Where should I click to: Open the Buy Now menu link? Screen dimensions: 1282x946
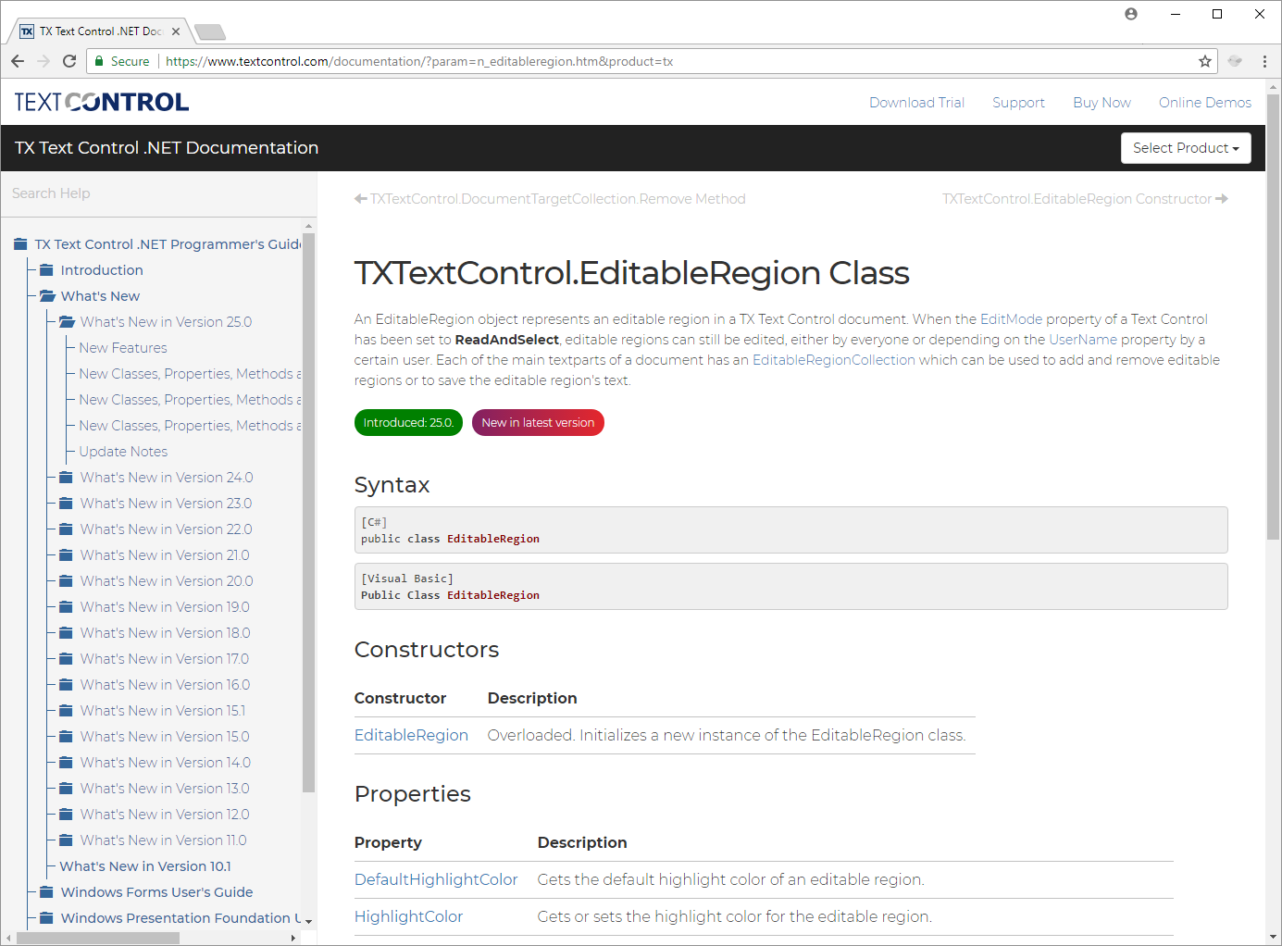[x=1102, y=103]
